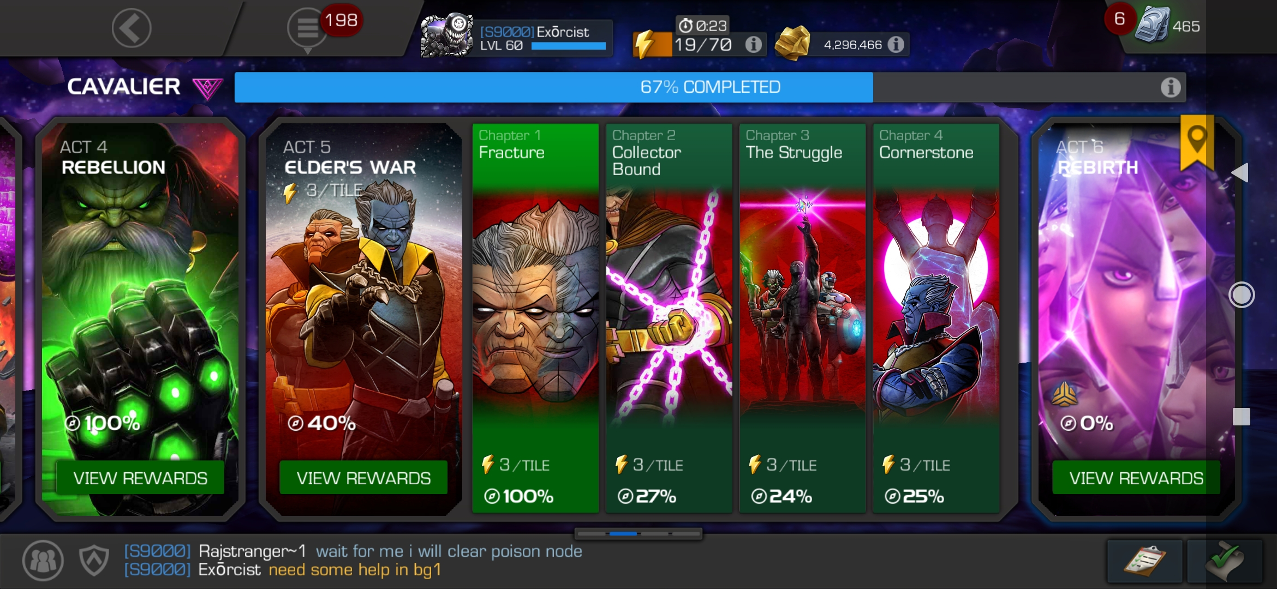The width and height of the screenshot is (1277, 589).
Task: Open the alliance members icon
Action: click(x=43, y=561)
